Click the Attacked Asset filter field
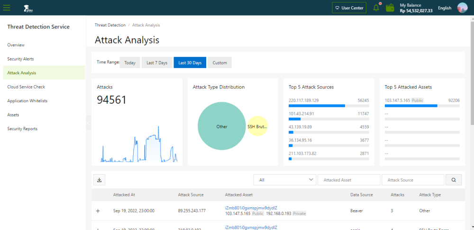 [349, 180]
